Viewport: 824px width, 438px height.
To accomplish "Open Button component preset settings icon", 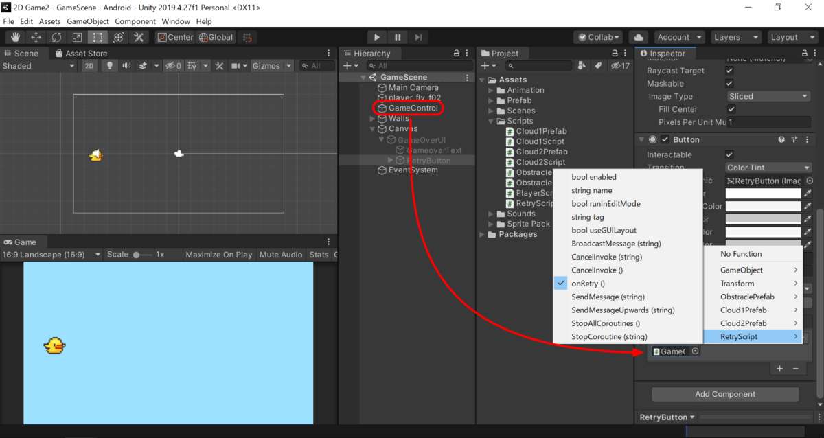I will 794,139.
